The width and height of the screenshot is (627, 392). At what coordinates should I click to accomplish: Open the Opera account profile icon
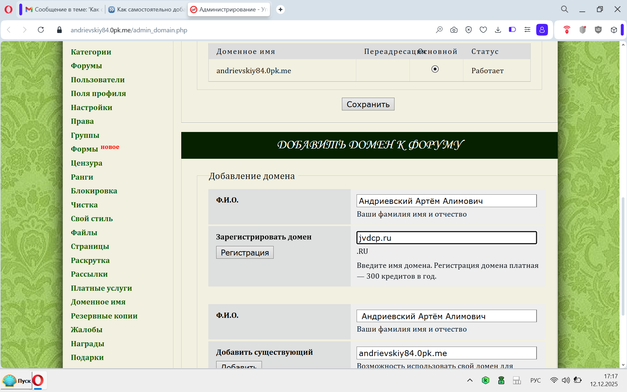click(x=542, y=30)
